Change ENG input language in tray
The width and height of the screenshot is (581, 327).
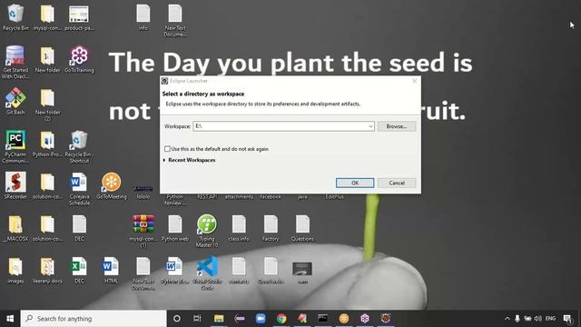point(551,319)
